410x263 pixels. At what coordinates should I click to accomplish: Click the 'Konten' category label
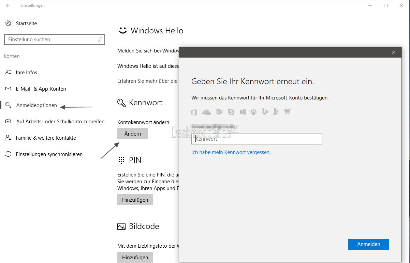[12, 56]
